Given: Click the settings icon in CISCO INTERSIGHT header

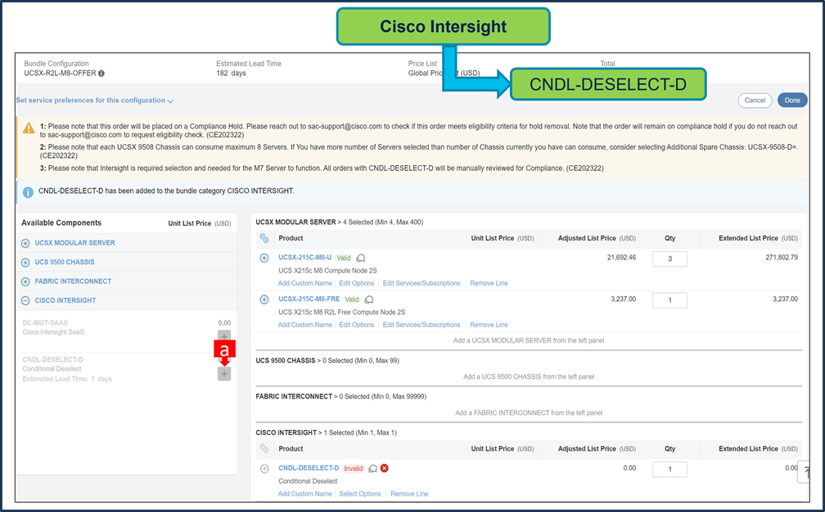Looking at the screenshot, I should coord(264,448).
